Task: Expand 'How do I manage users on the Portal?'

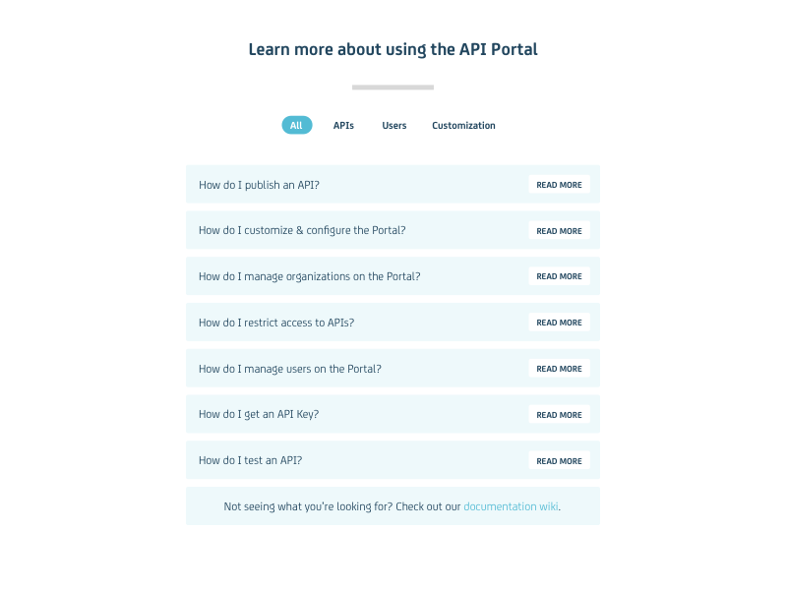Action: 289,369
